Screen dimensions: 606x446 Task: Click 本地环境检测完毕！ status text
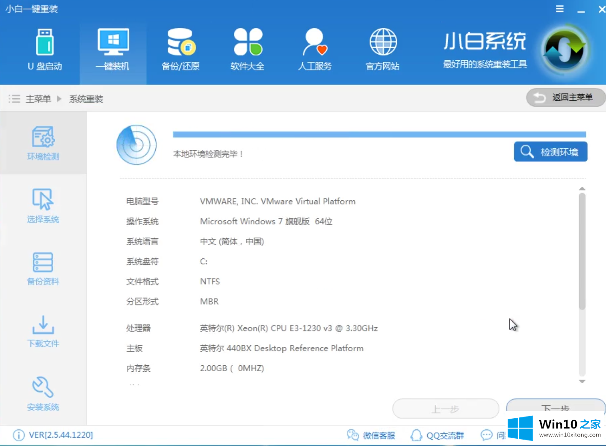[x=208, y=154]
